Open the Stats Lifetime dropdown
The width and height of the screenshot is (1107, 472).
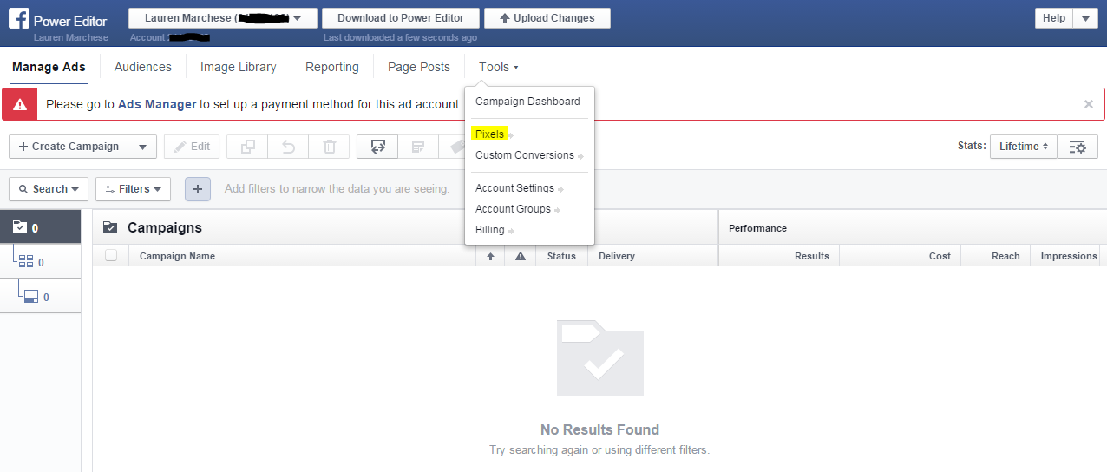click(x=1024, y=147)
